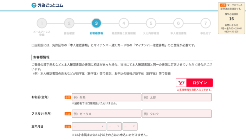Click the 必須 badge in the side info box
This screenshot has width=246, height=140.
[223, 5]
